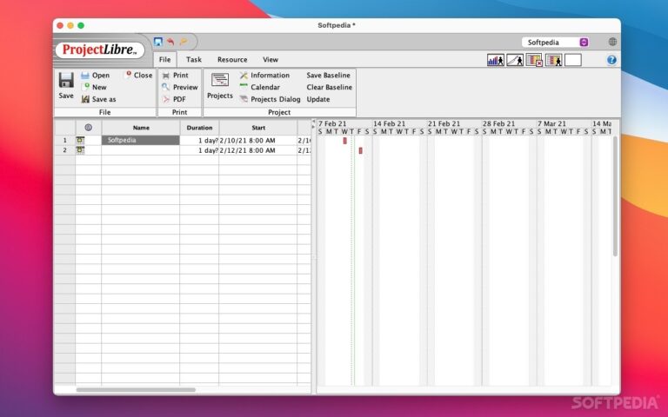
Task: Click the globe icon at top right
Action: 612,42
